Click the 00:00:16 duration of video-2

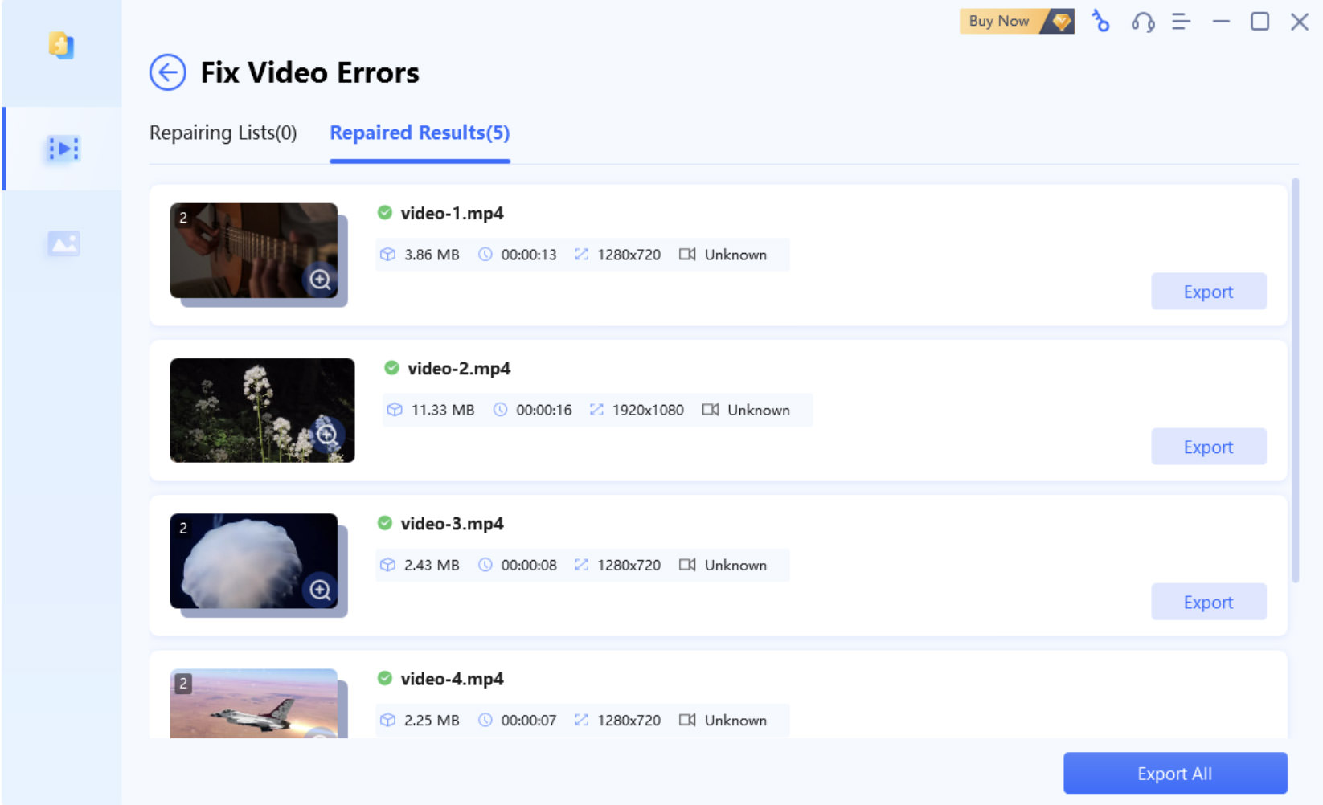click(544, 410)
